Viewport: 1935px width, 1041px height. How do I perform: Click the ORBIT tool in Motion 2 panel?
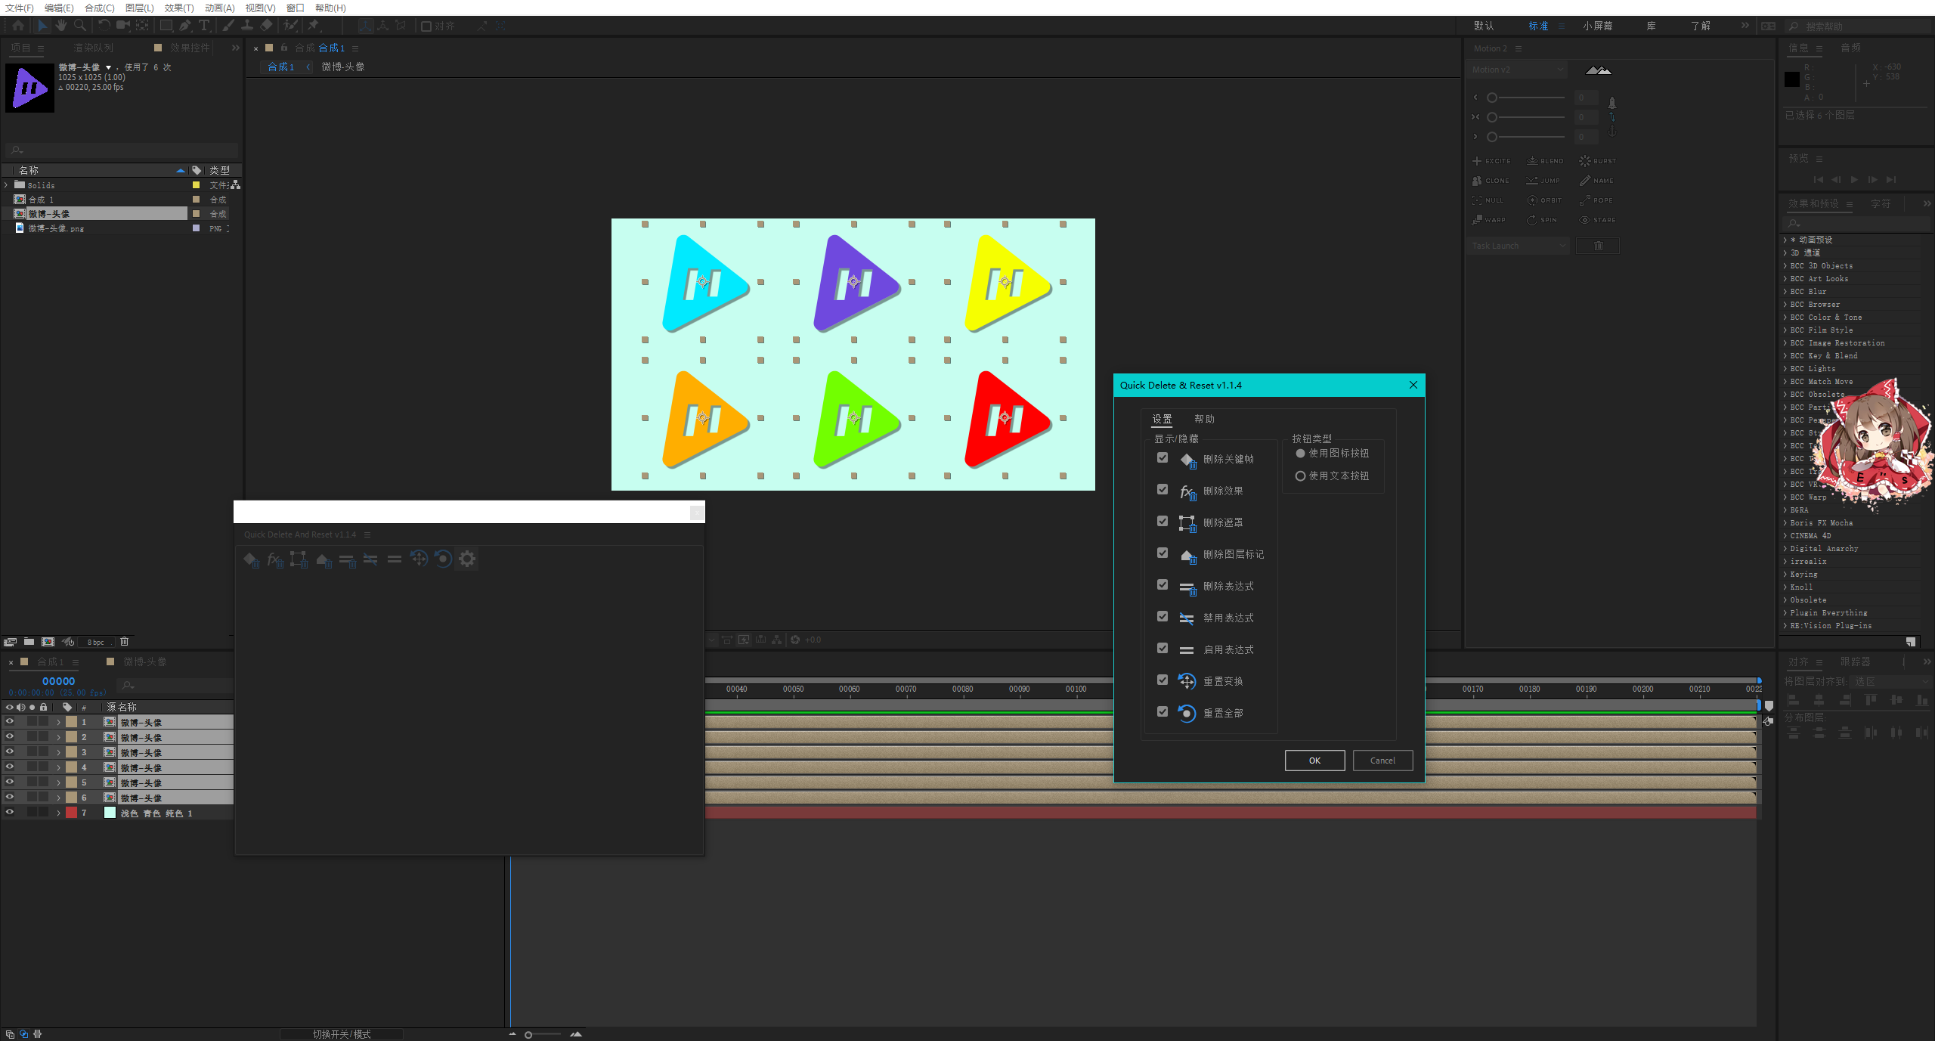(1544, 200)
